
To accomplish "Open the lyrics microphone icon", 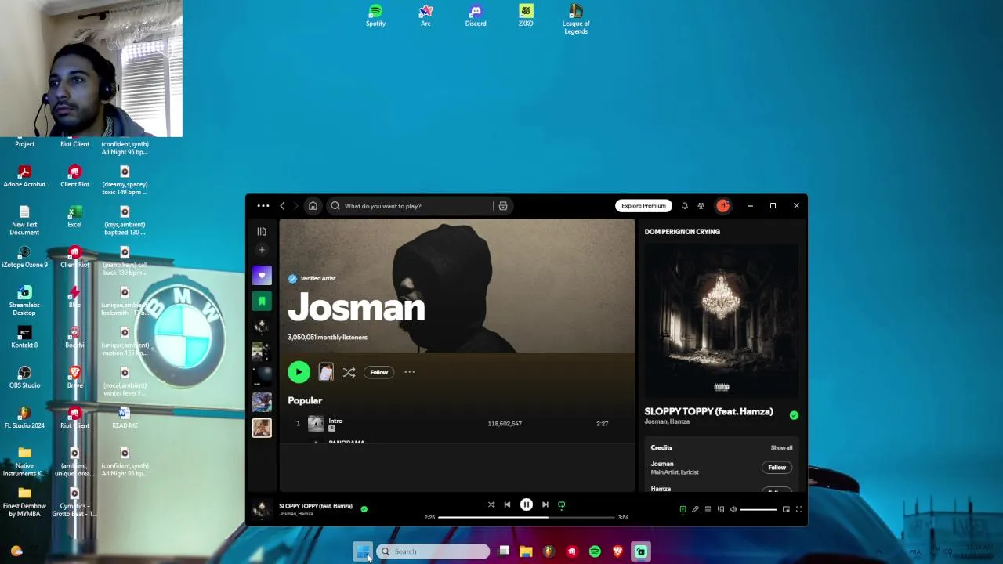I will click(695, 509).
